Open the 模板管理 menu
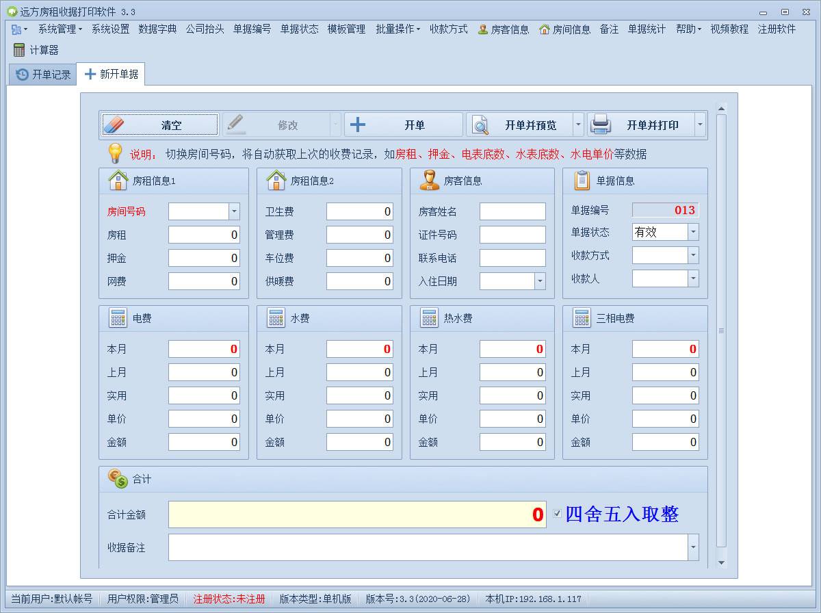 pyautogui.click(x=346, y=29)
